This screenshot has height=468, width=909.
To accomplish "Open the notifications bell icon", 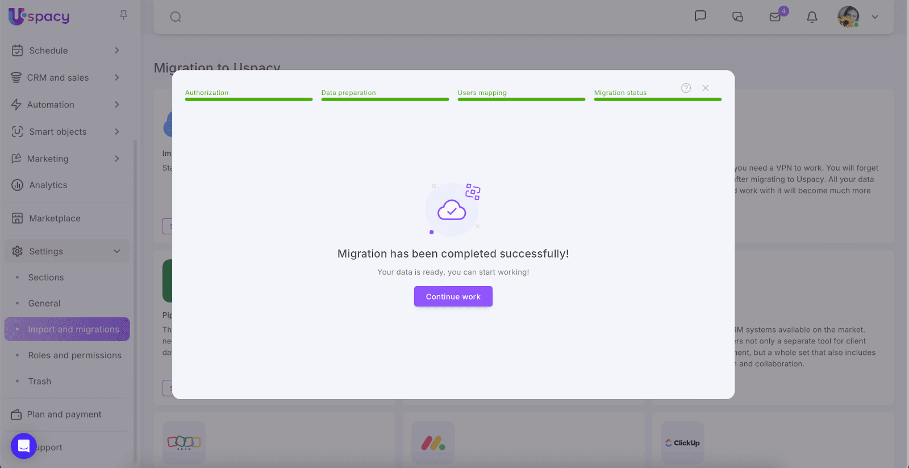I will 812,17.
